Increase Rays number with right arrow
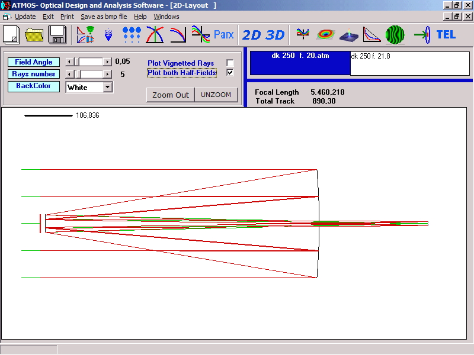Screen dimensions: 474x355 pyautogui.click(x=107, y=74)
